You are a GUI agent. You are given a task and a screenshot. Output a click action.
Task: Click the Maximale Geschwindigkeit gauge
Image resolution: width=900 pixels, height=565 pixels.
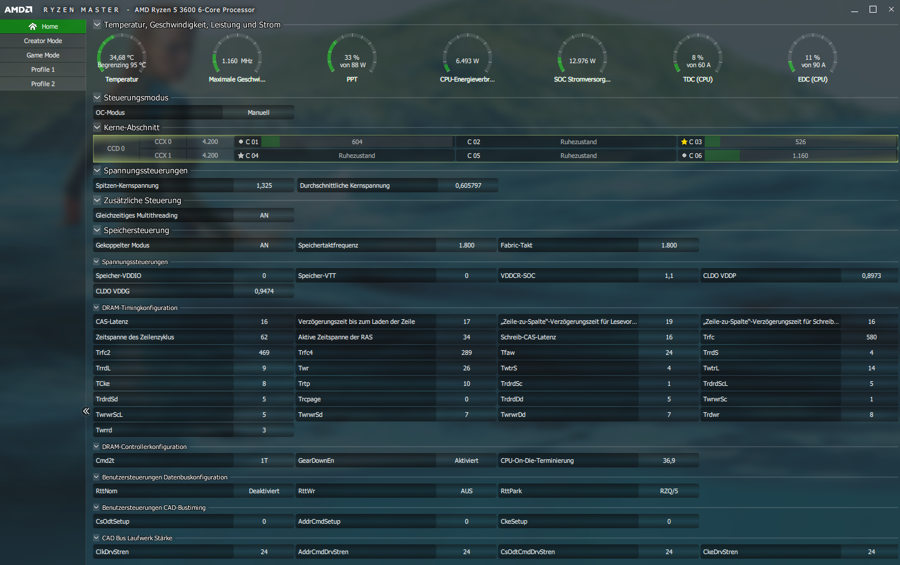tap(237, 58)
